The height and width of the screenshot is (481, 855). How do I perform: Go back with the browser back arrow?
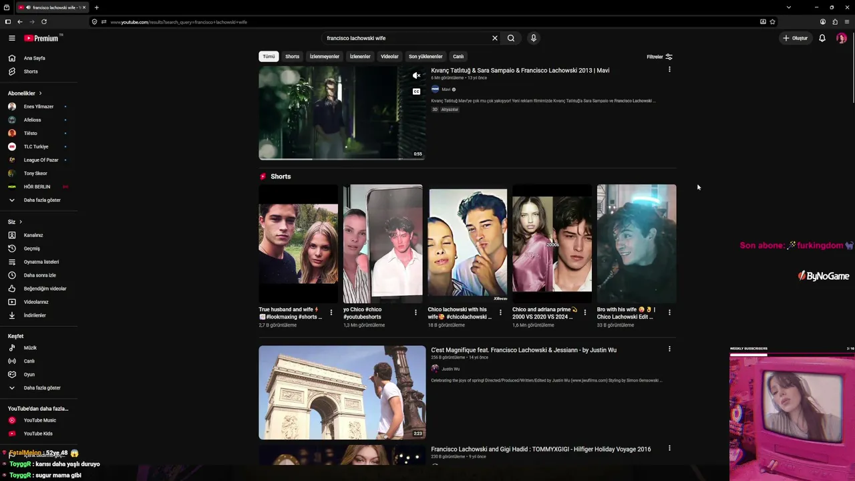click(20, 22)
